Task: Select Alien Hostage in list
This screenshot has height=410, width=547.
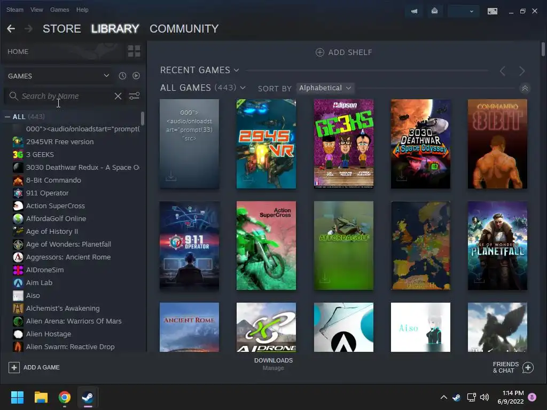Action: tap(49, 334)
